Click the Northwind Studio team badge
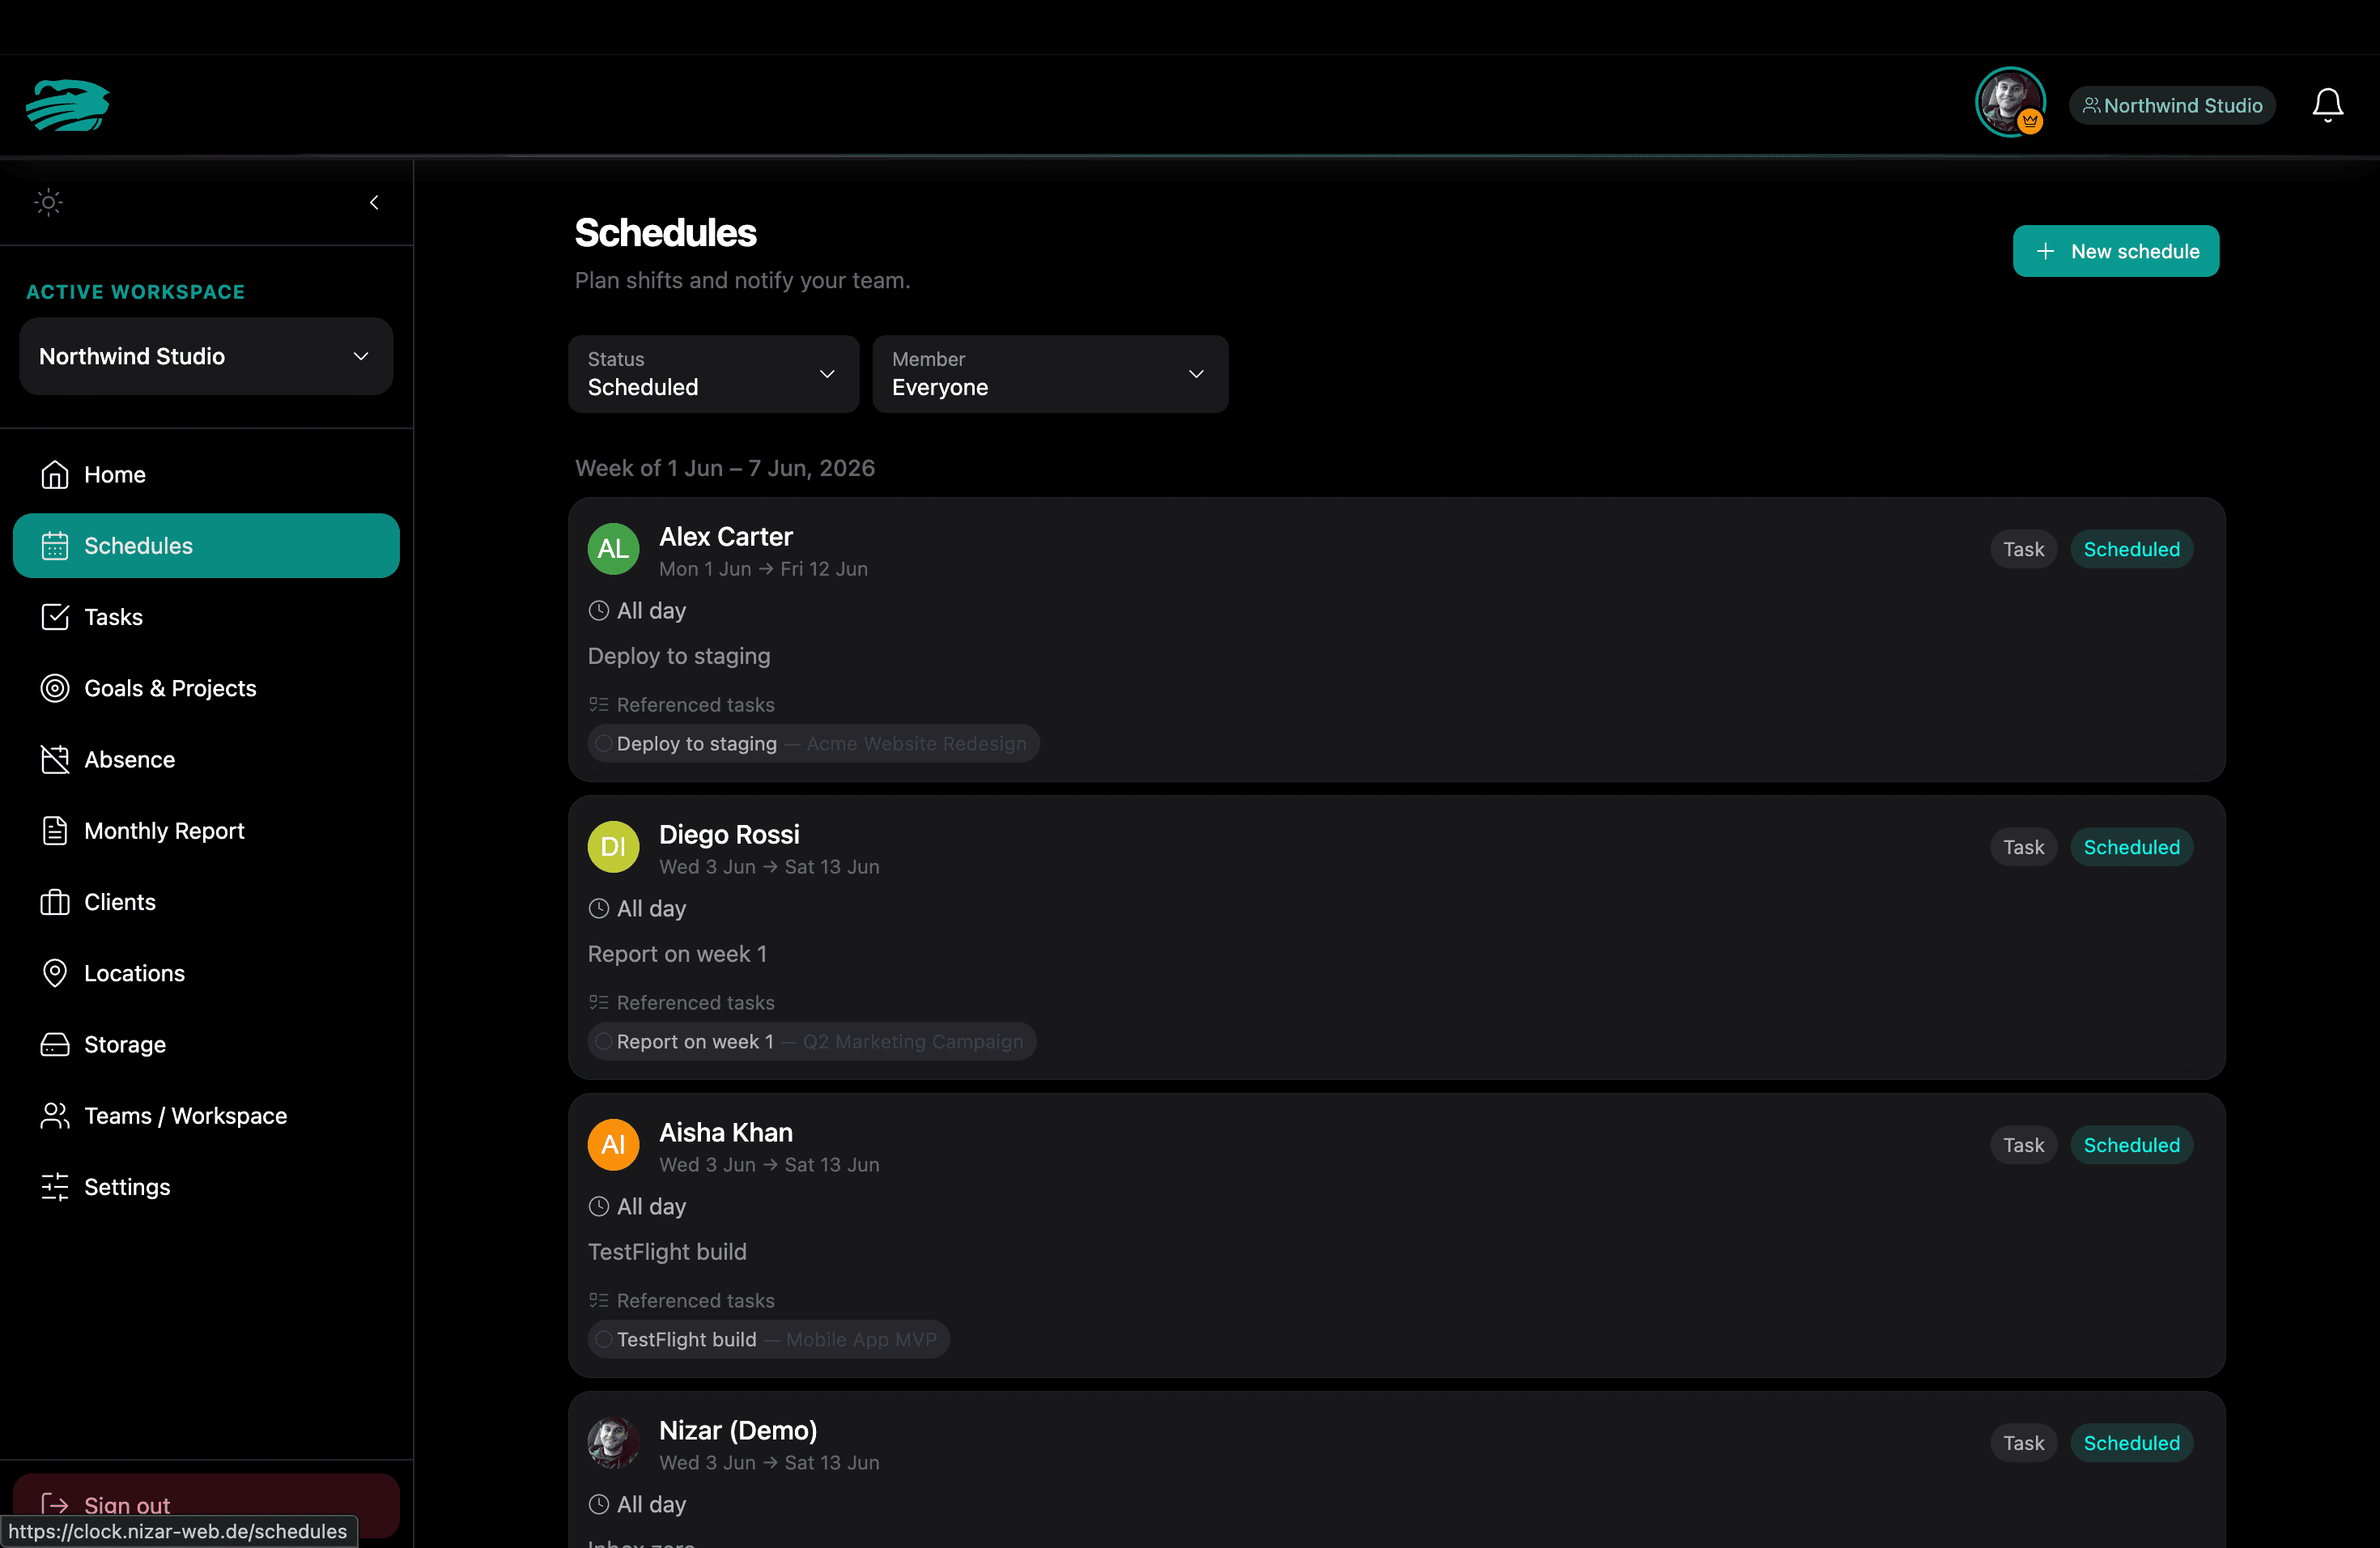 pyautogui.click(x=2172, y=106)
